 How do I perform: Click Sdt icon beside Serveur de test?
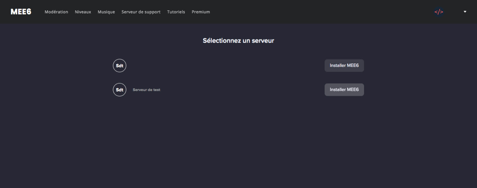tap(120, 90)
